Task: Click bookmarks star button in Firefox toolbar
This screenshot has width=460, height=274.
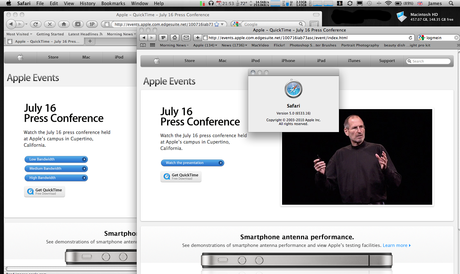Action: tap(78, 24)
